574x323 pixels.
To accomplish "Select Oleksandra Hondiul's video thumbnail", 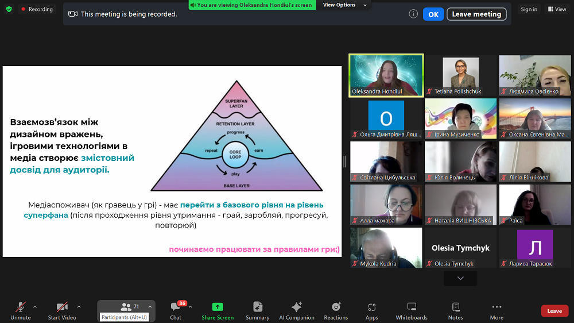I will 386,75.
